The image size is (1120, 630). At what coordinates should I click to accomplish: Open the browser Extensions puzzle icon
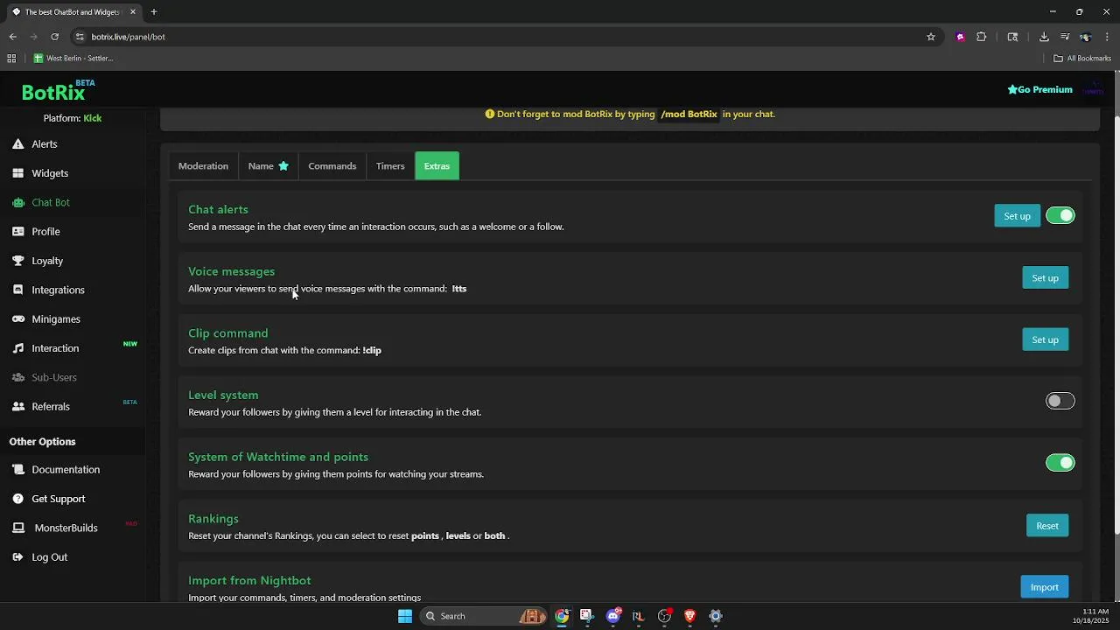982,37
